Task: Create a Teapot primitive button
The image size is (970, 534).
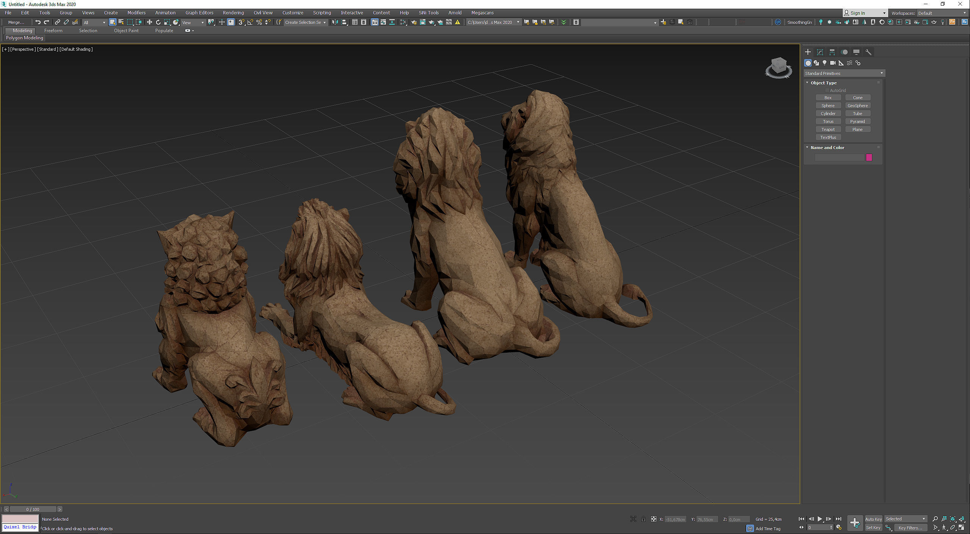Action: point(828,129)
